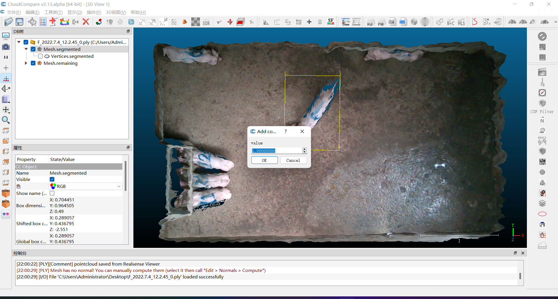
Task: Float the DB tree panel
Action: click(x=128, y=31)
